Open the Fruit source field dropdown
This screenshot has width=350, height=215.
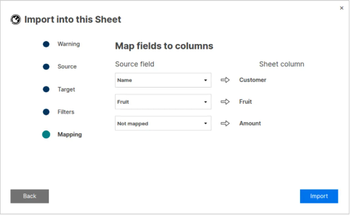click(x=163, y=102)
